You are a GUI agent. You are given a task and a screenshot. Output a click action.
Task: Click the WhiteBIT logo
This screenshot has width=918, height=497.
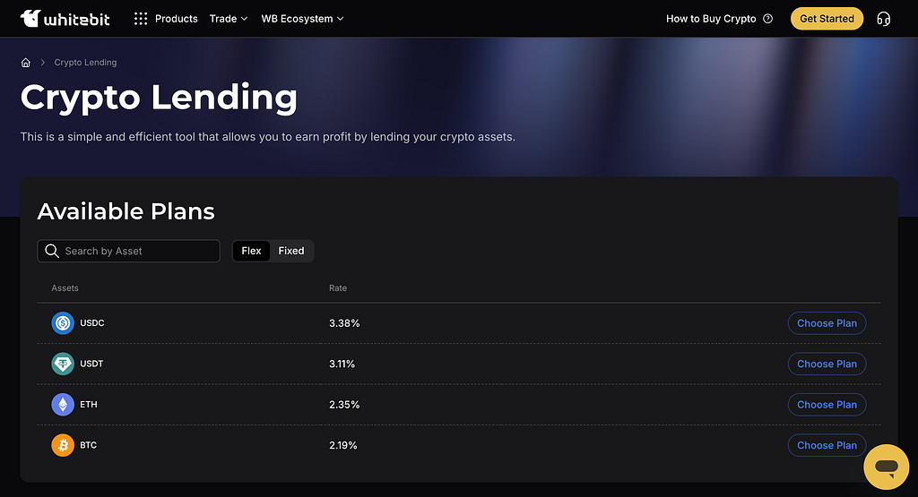pos(65,19)
